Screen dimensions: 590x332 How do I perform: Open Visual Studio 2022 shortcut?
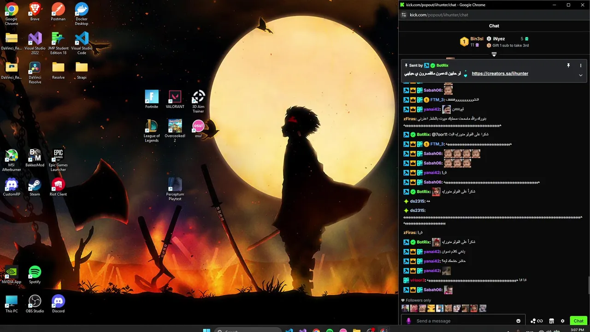[35, 43]
